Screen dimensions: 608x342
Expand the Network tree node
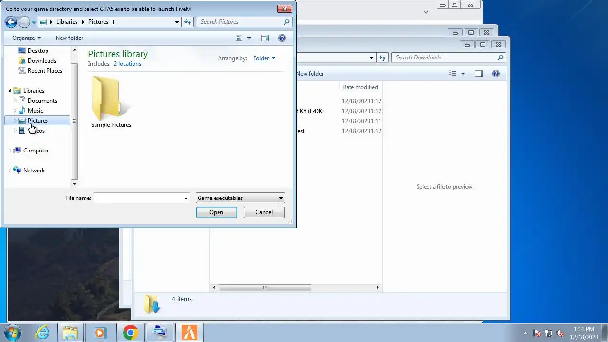(x=10, y=171)
